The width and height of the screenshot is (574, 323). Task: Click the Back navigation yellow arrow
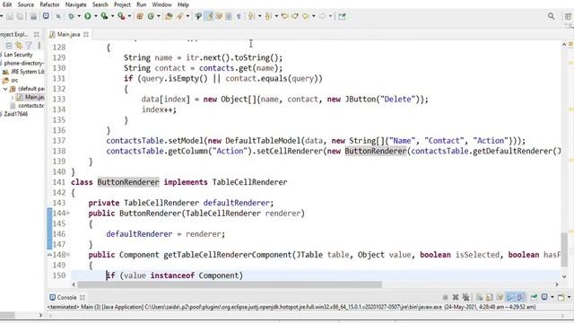(x=305, y=16)
